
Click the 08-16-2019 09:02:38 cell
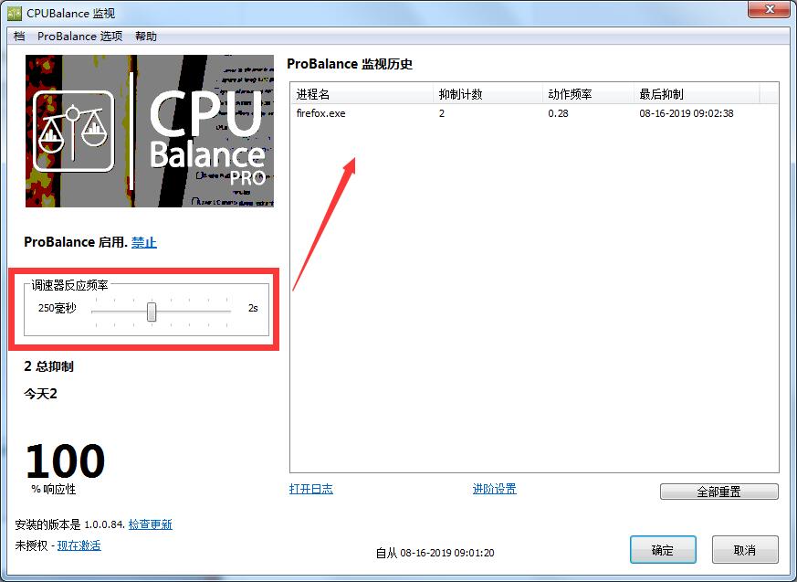point(687,113)
